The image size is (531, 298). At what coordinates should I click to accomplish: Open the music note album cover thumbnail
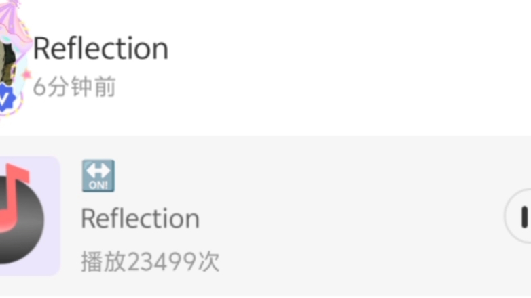30,216
